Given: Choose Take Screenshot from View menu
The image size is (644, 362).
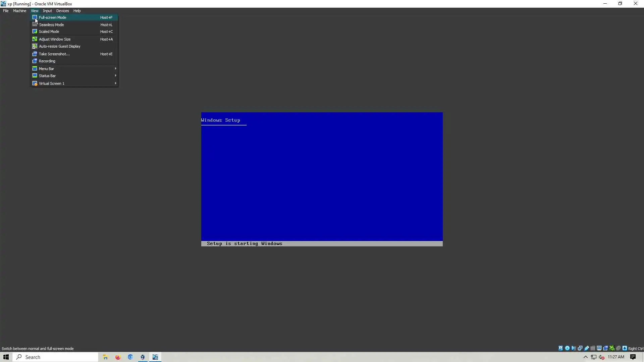Looking at the screenshot, I should (x=54, y=54).
